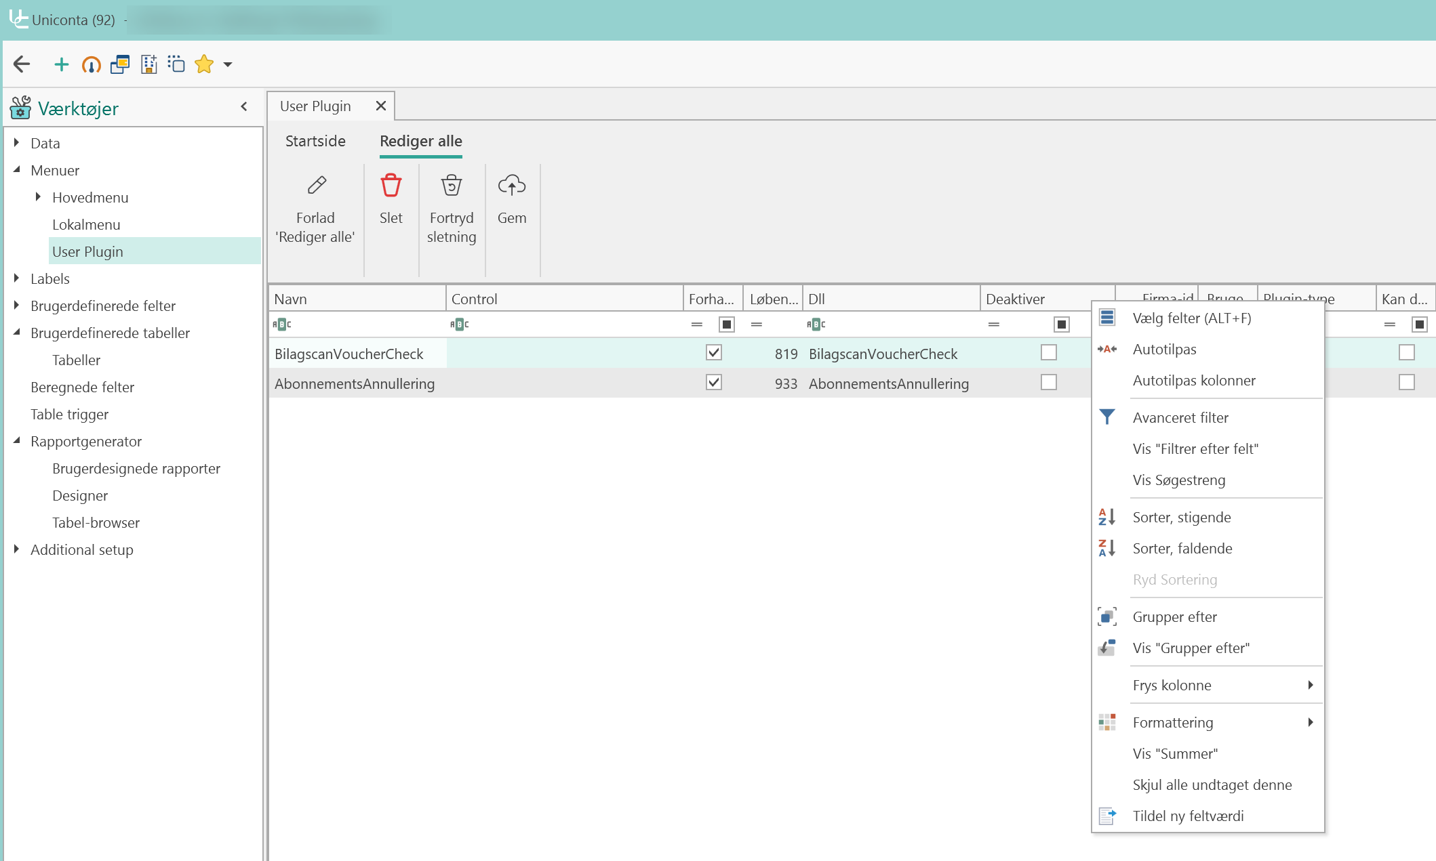The height and width of the screenshot is (861, 1436).
Task: Choose Avanceret filter from context menu
Action: coord(1208,417)
